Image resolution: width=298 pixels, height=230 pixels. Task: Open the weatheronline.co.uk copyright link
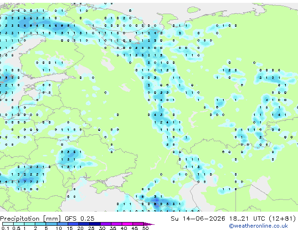tap(259, 226)
